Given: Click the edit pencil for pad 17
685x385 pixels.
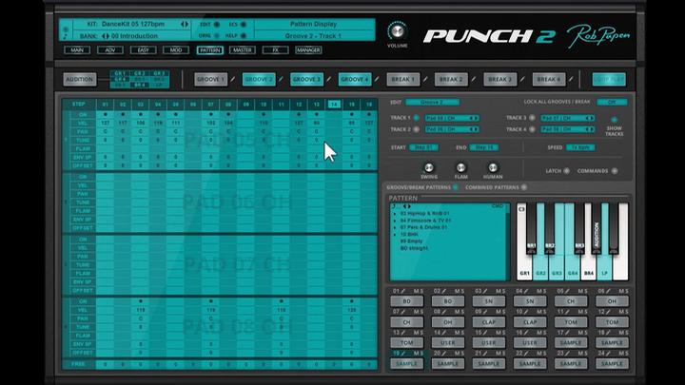Looking at the screenshot, I should point(567,333).
